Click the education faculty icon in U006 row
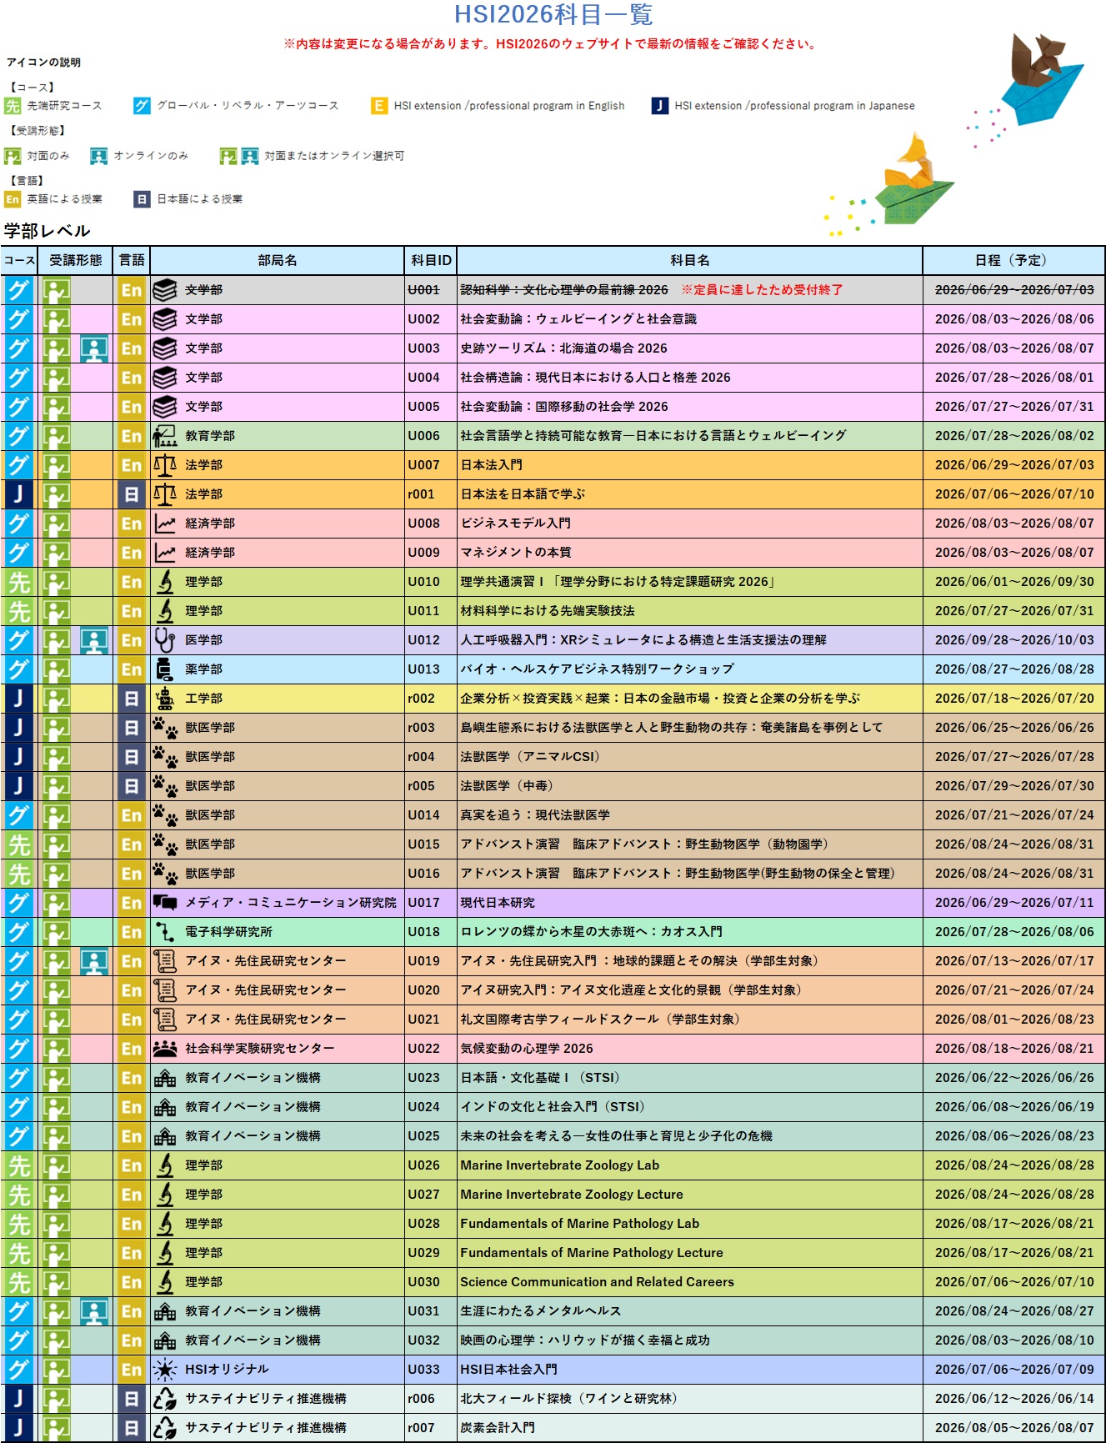Image resolution: width=1106 pixels, height=1443 pixels. pyautogui.click(x=165, y=436)
